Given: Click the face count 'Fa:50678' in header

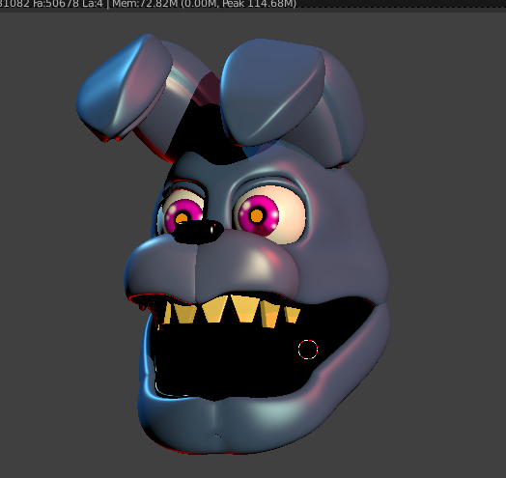Looking at the screenshot, I should (56, 4).
